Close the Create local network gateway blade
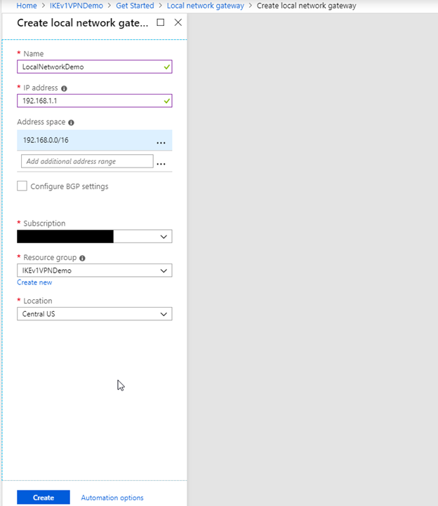This screenshot has width=438, height=506. (178, 22)
